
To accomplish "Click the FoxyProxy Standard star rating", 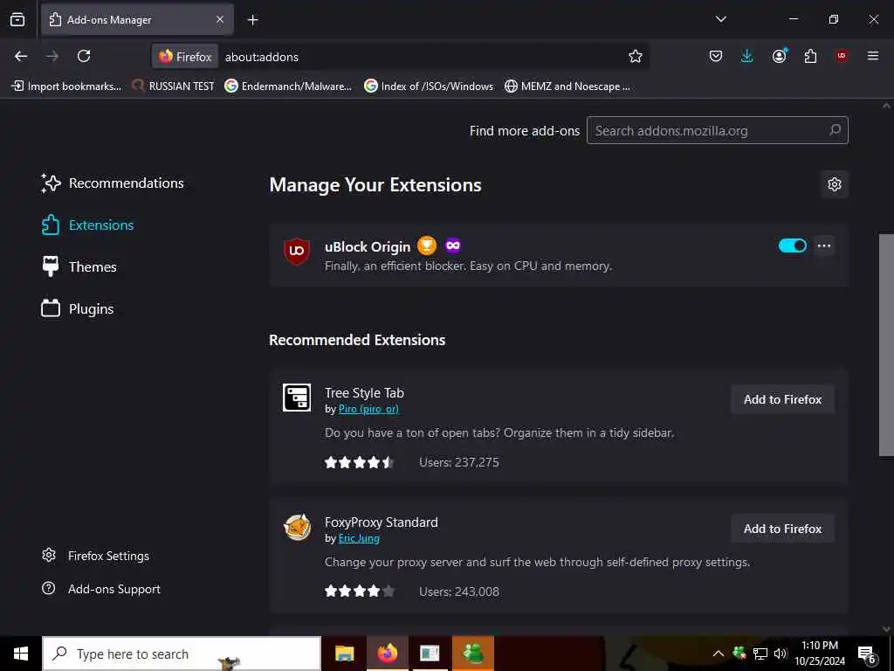I will click(359, 591).
